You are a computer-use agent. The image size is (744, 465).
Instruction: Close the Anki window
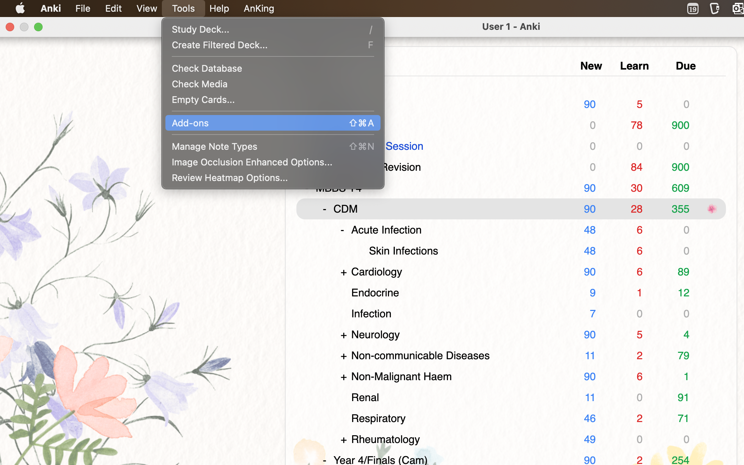click(10, 27)
